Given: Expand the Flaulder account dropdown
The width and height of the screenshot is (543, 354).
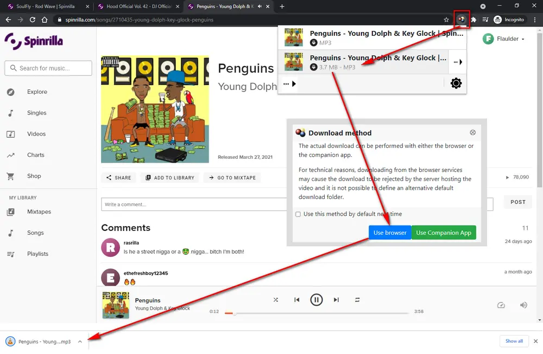Looking at the screenshot, I should tap(504, 38).
